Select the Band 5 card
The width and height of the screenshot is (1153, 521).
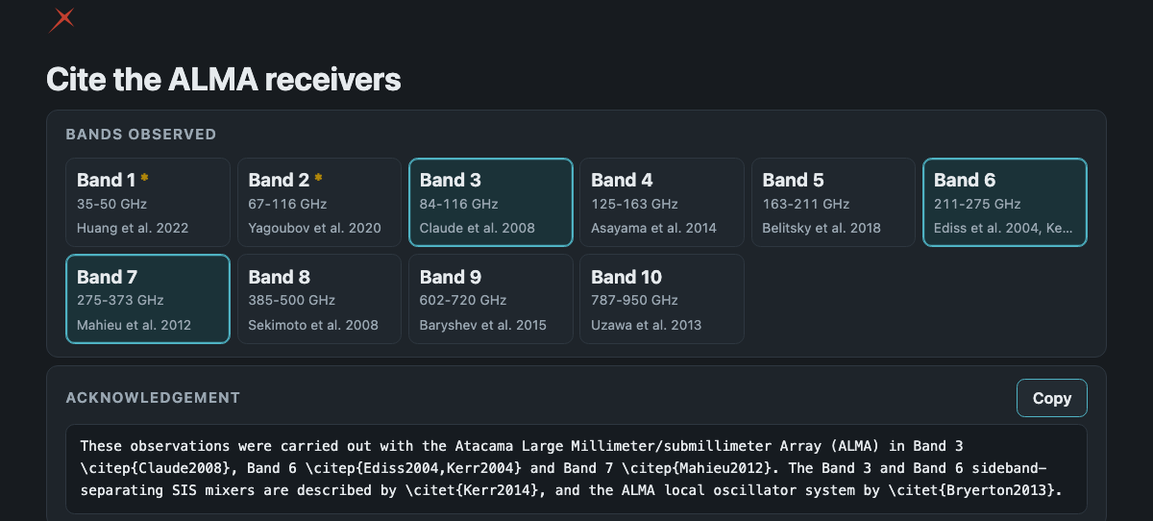[833, 203]
